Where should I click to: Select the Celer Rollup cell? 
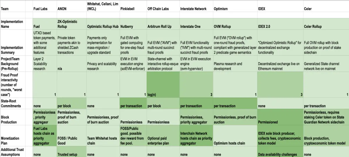pos(326,24)
